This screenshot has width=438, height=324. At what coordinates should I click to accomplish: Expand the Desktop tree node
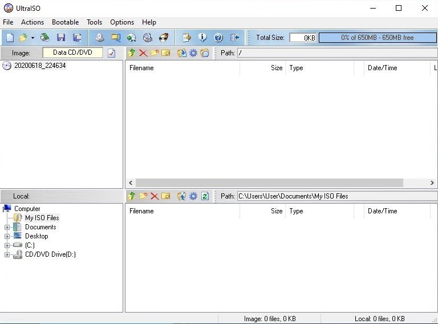coord(7,236)
